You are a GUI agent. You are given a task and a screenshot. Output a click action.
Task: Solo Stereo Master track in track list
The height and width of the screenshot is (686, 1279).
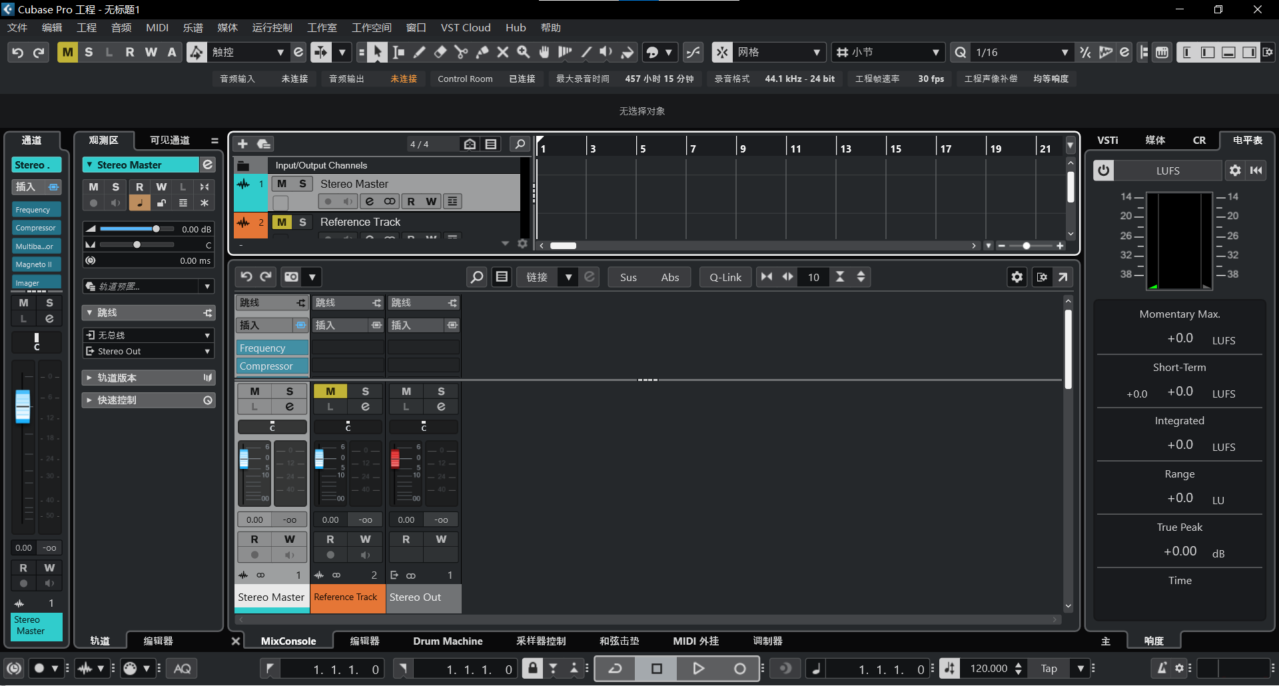pyautogui.click(x=302, y=184)
